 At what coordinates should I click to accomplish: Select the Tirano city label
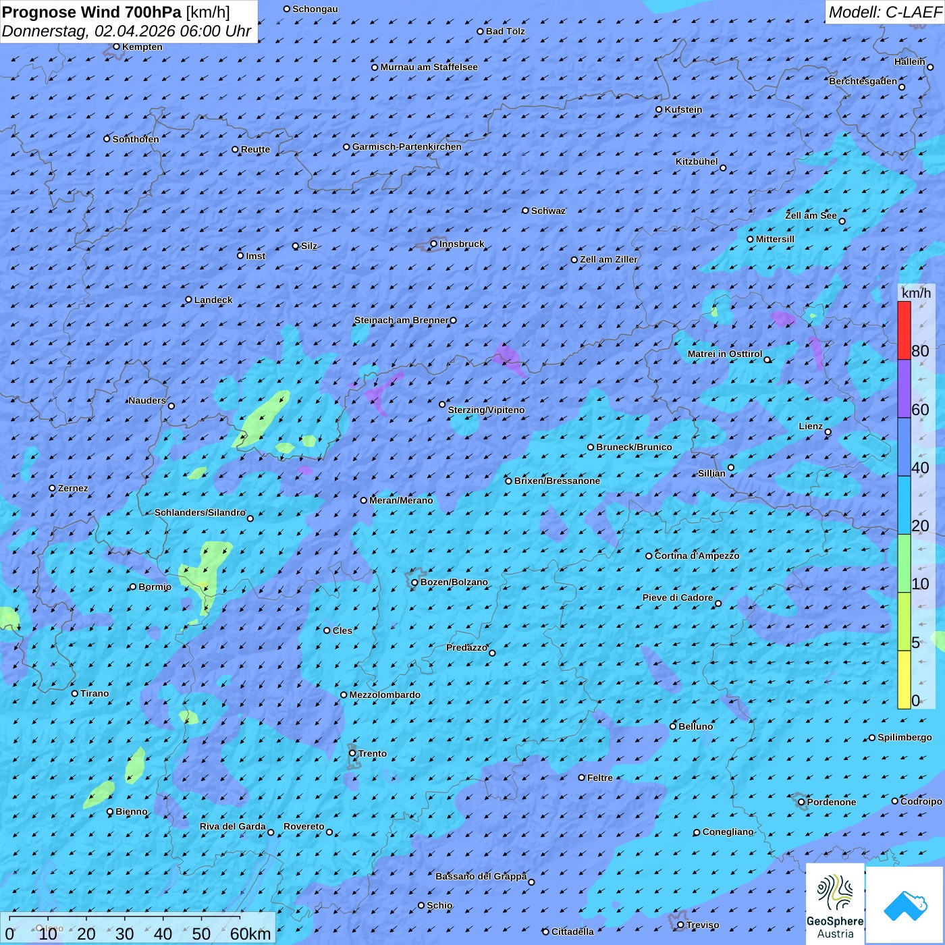click(x=94, y=693)
